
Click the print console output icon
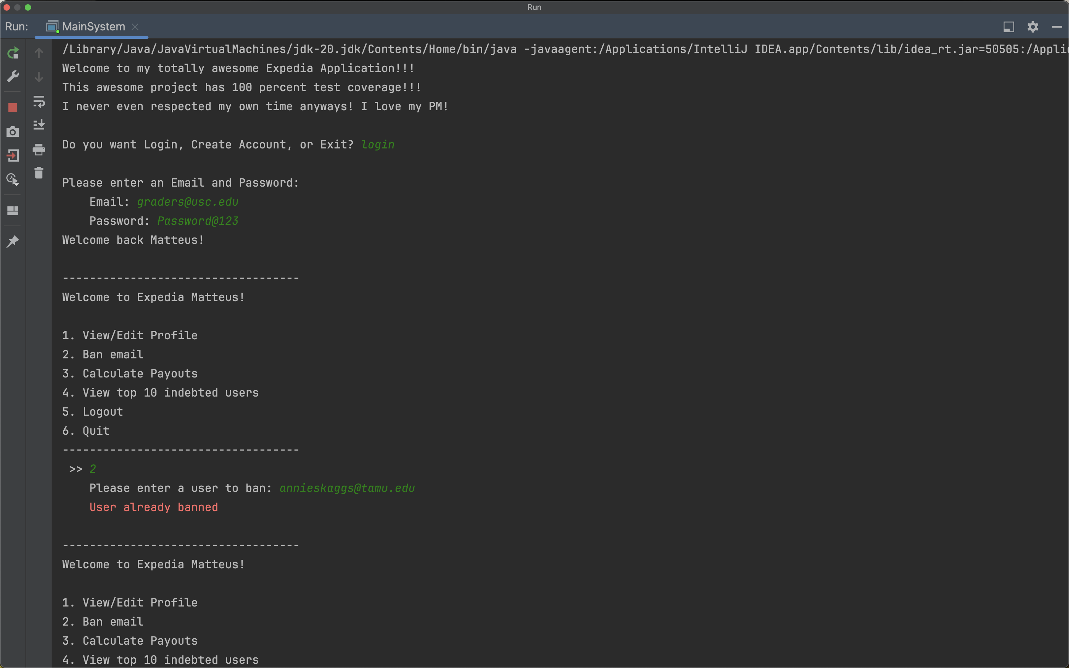[x=39, y=150]
